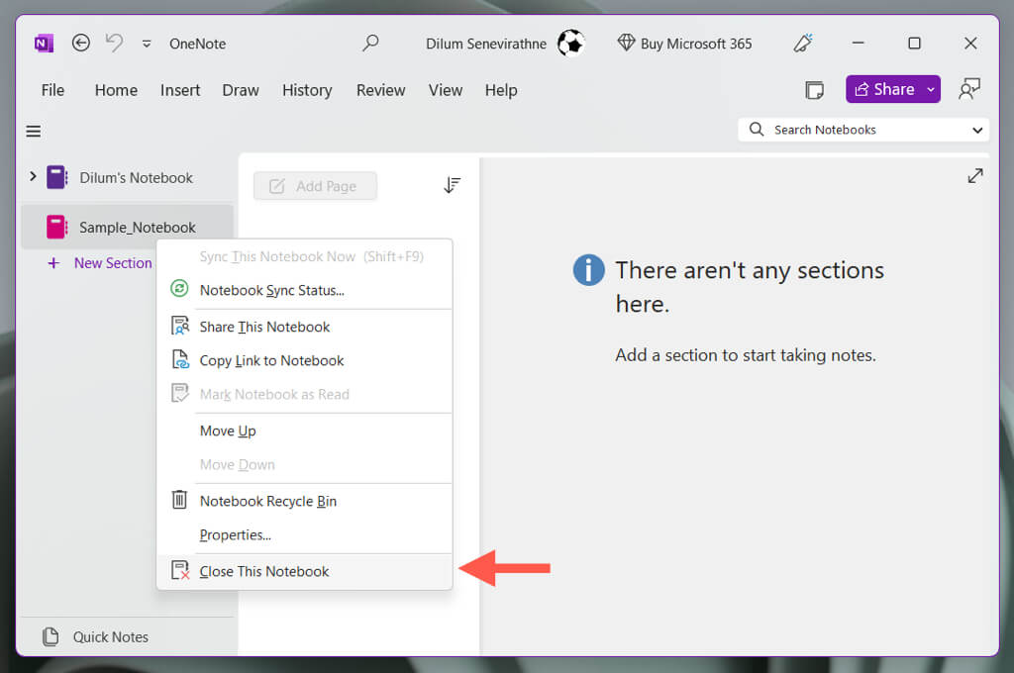Open the feedback person icon
This screenshot has height=673, width=1014.
[969, 90]
